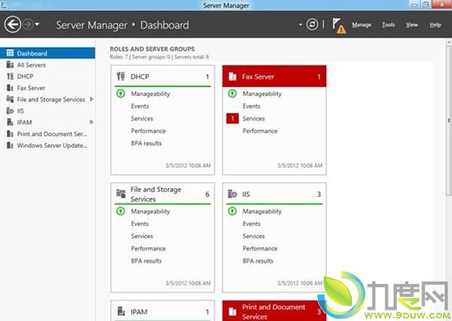The width and height of the screenshot is (452, 321).
Task: Expand File and Storage Services sidebar arrow
Action: click(x=91, y=99)
